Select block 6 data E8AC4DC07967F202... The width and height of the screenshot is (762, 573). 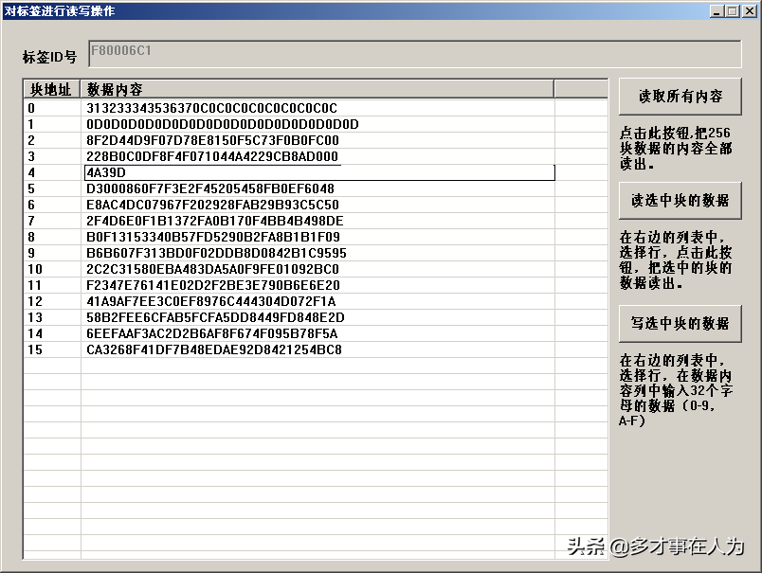pyautogui.click(x=212, y=205)
